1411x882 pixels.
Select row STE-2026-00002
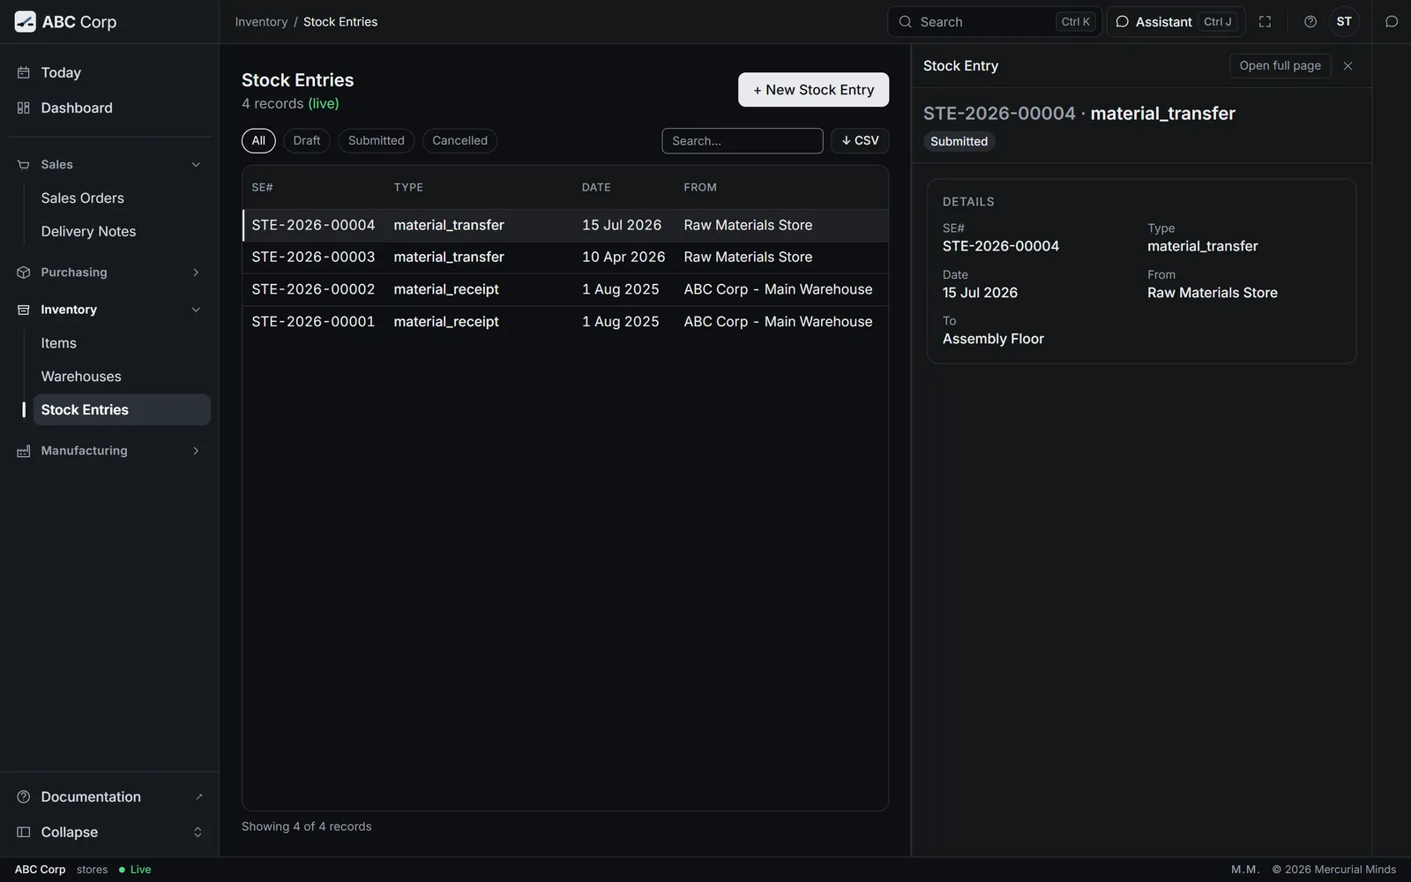[565, 289]
